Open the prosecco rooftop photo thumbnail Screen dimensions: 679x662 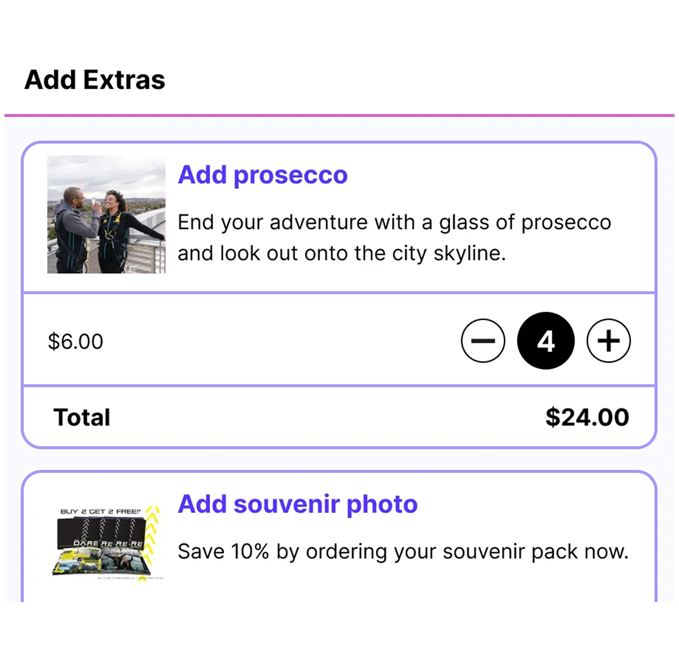click(x=106, y=214)
